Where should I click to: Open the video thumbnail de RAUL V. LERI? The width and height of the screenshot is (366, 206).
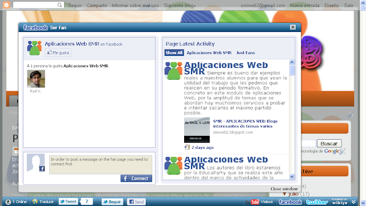(197, 130)
